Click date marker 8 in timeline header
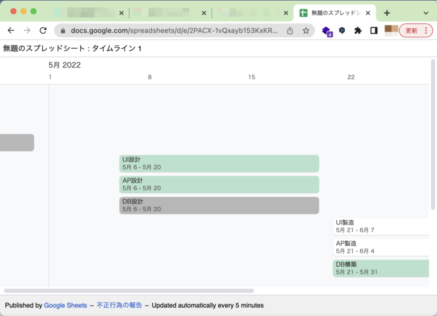Screen dimensions: 437x316 [149, 77]
